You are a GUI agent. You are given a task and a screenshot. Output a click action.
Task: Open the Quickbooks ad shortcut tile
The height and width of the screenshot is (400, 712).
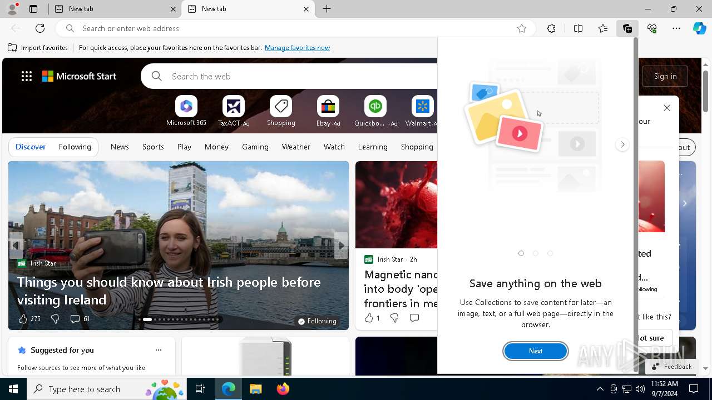[375, 111]
